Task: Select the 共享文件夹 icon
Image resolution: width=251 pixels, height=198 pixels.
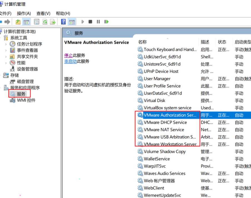Action: click(13, 56)
